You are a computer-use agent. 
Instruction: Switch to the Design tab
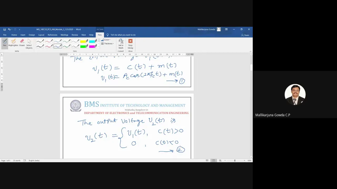pos(32,35)
